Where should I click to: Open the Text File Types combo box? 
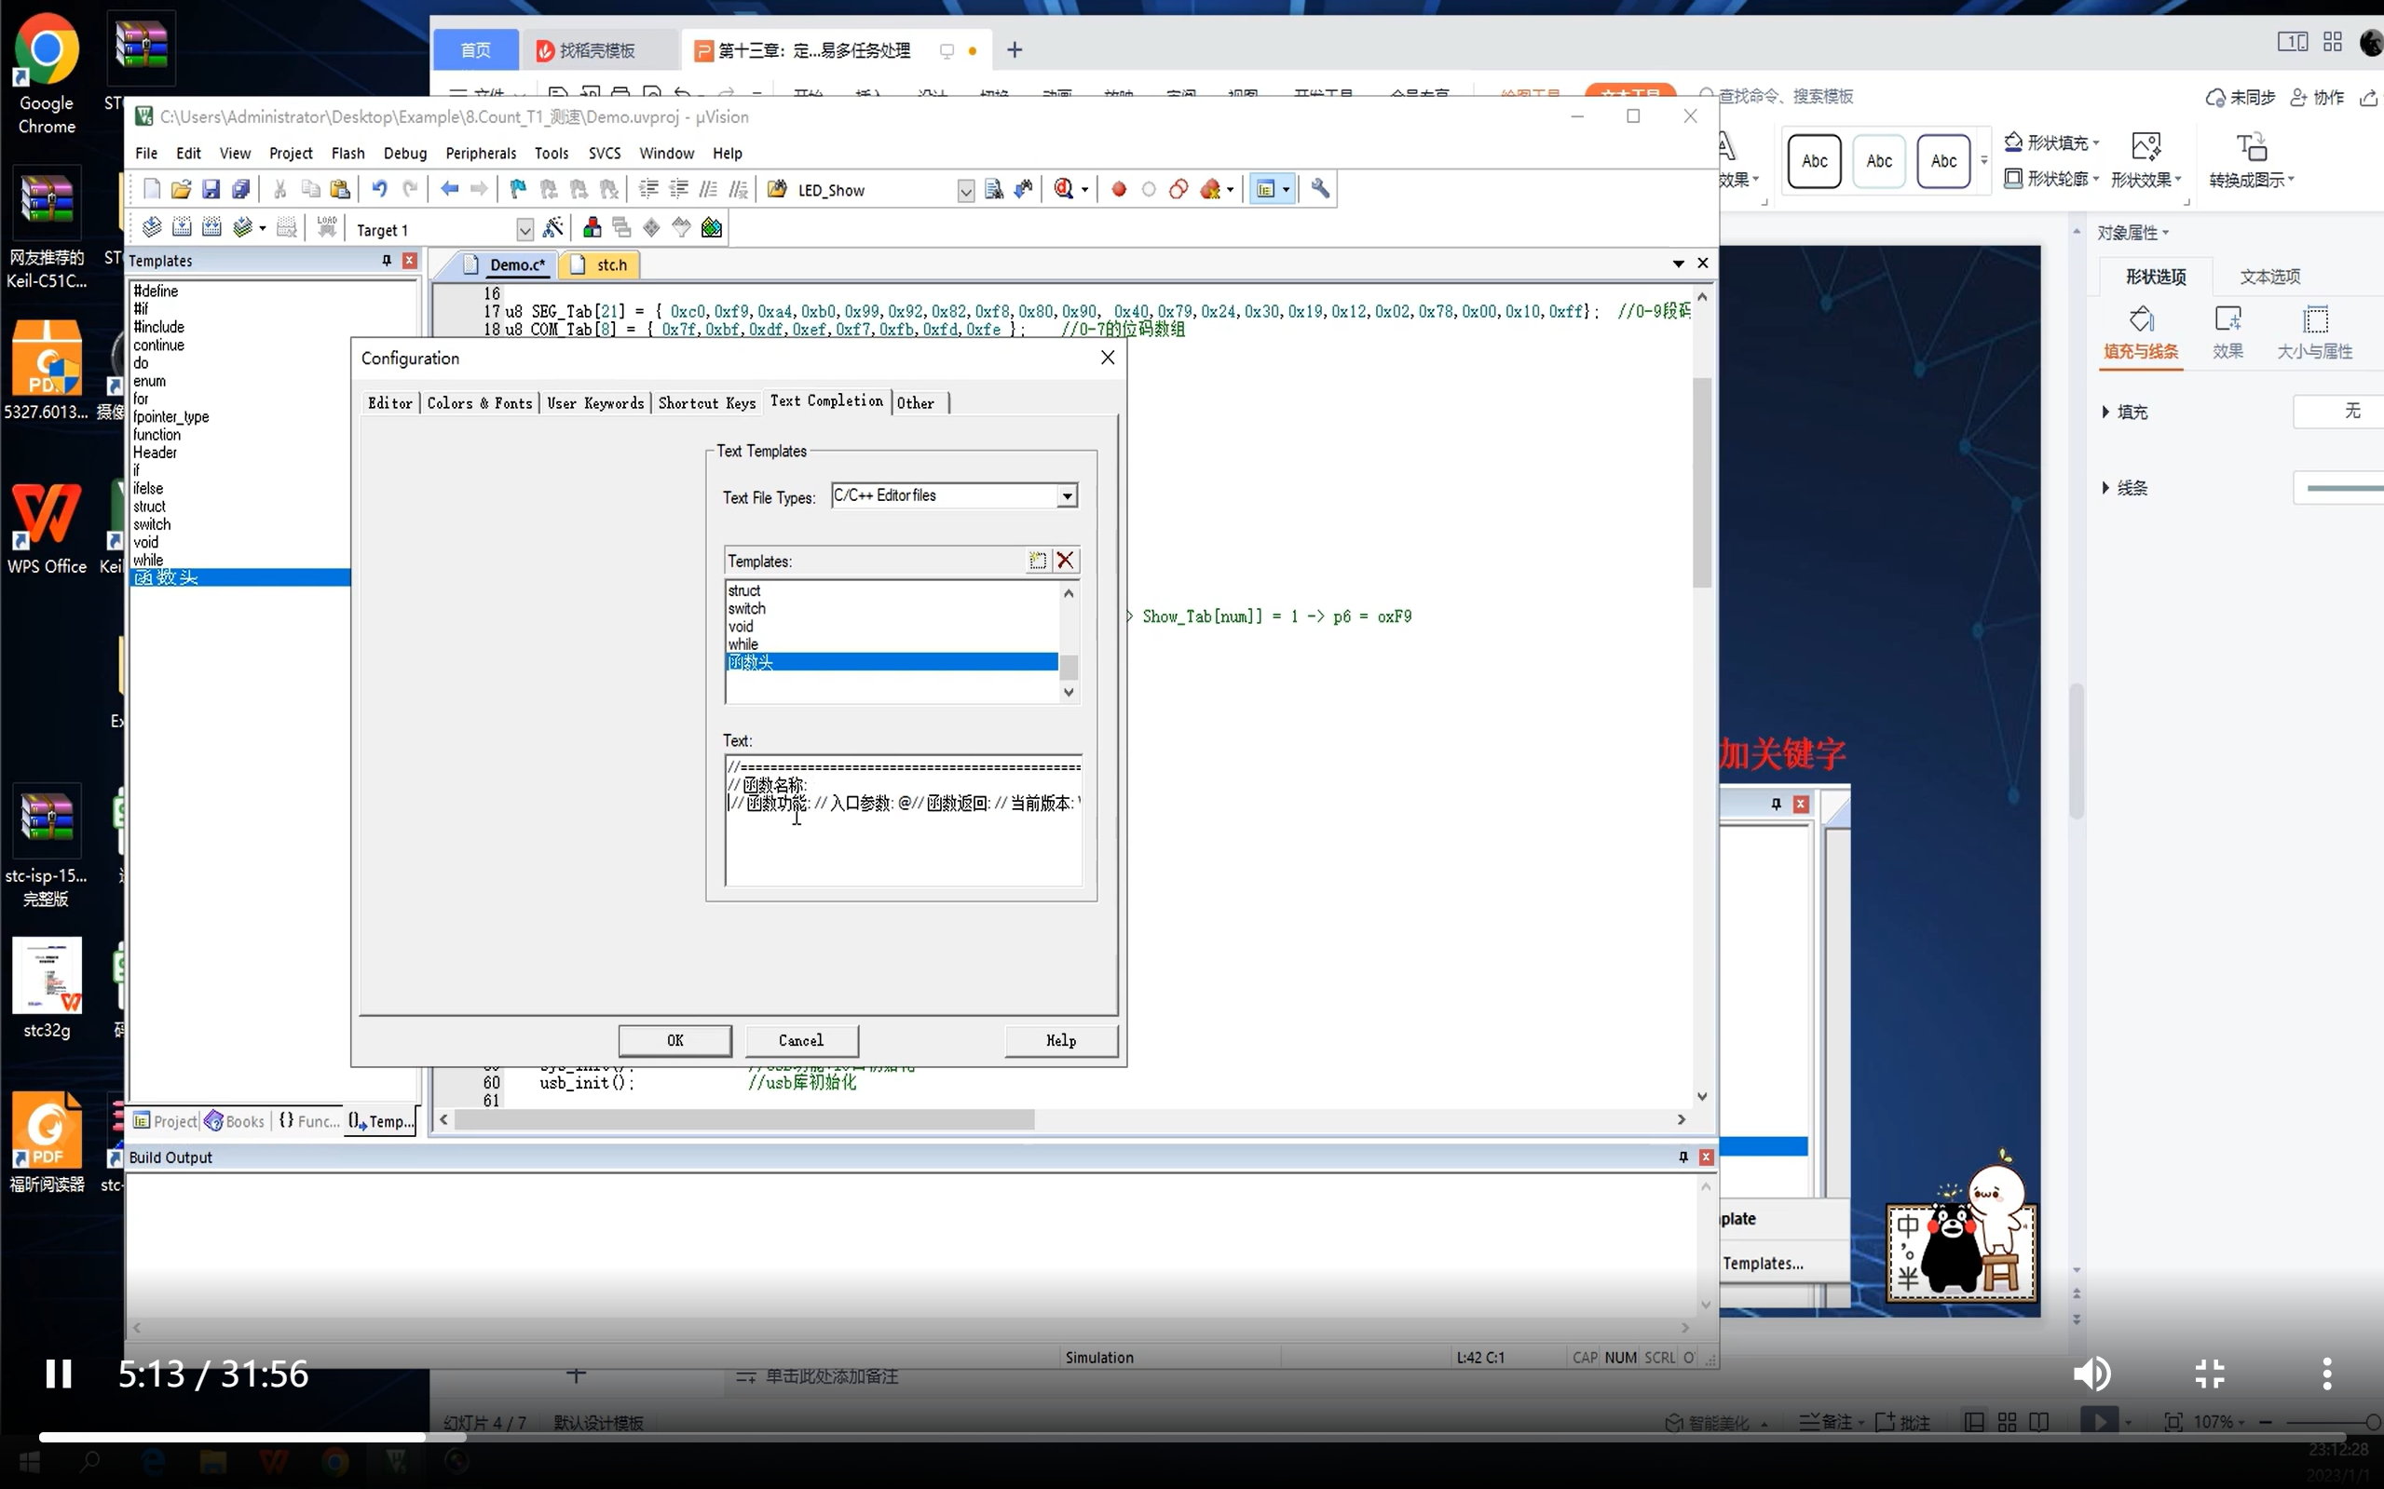click(955, 495)
